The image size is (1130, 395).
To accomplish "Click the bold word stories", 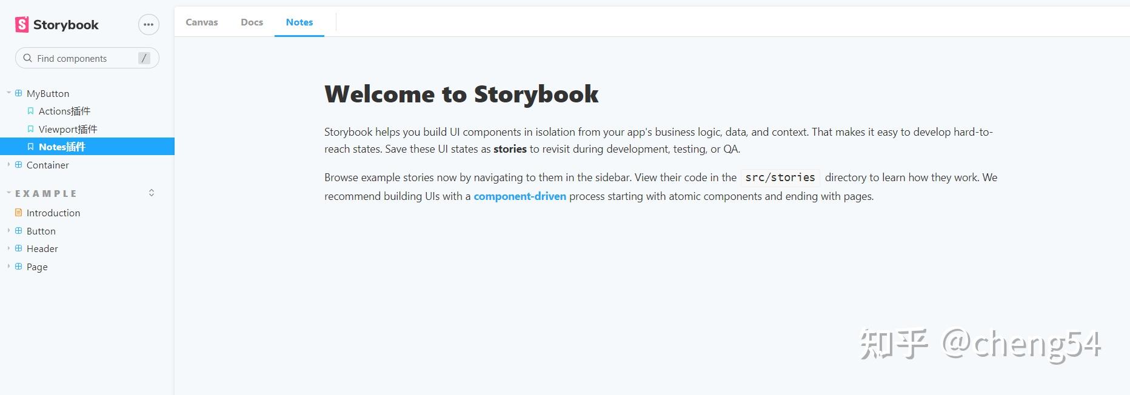I will point(510,149).
